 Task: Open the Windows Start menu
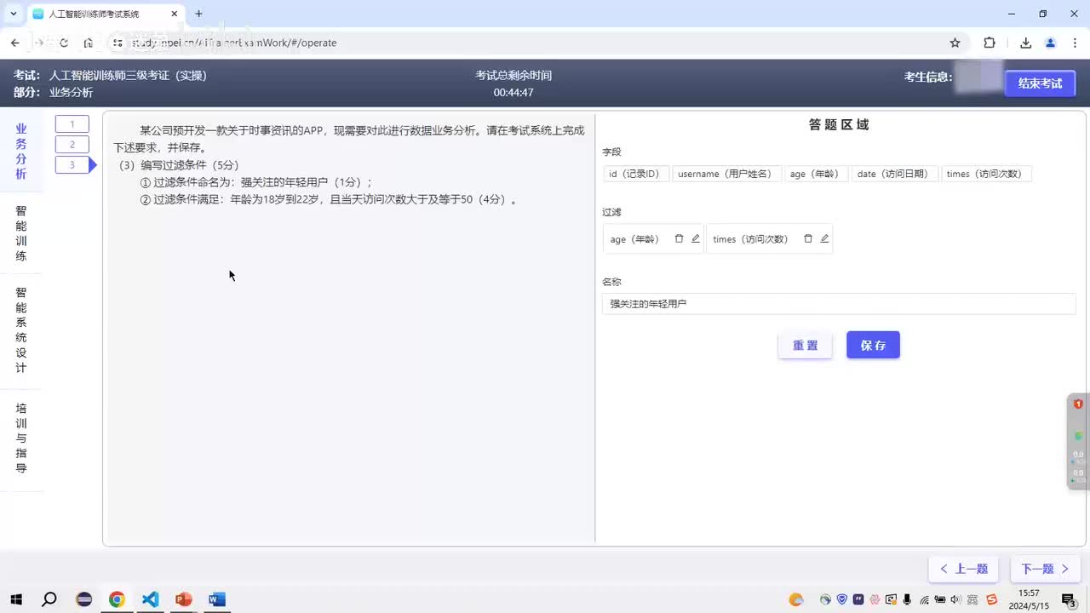[x=16, y=599]
